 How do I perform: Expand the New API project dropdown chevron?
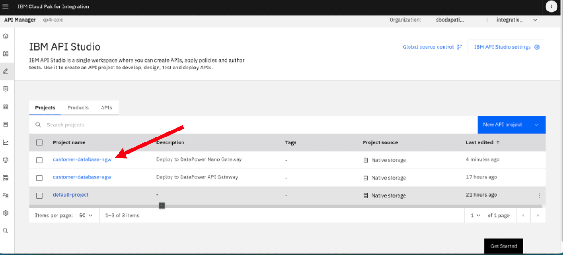click(x=536, y=125)
